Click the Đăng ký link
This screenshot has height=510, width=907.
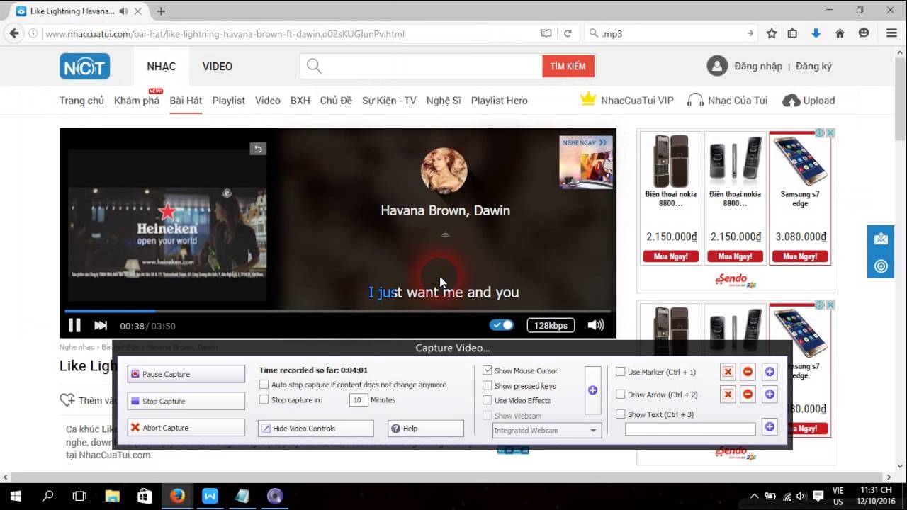point(813,66)
